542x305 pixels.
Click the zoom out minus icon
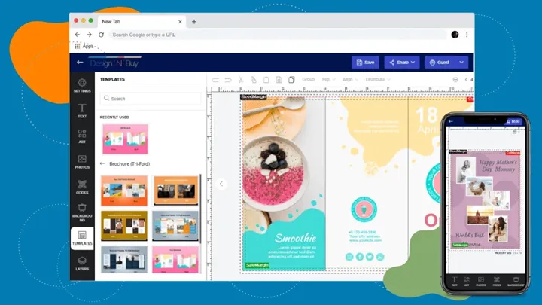pyautogui.click(x=455, y=79)
